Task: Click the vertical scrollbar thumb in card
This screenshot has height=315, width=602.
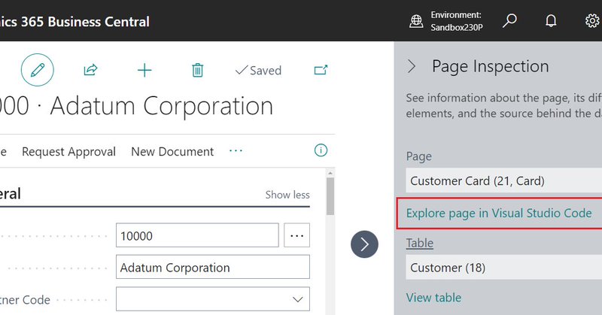Action: 330,196
